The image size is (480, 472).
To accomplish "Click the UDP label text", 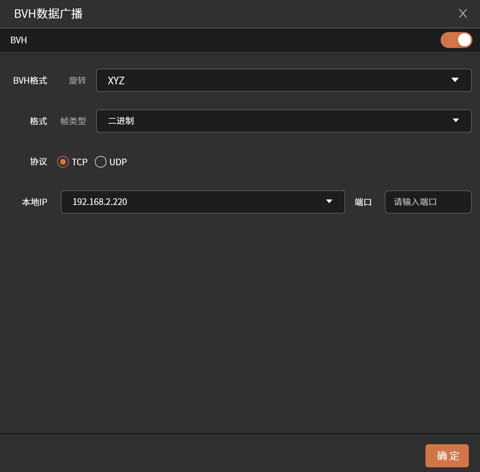I will [x=118, y=162].
